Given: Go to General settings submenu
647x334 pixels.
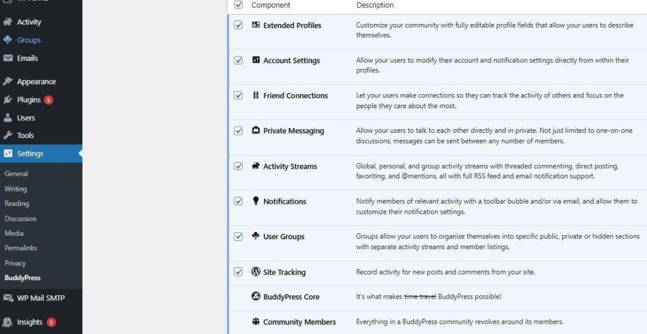Looking at the screenshot, I should 16,173.
